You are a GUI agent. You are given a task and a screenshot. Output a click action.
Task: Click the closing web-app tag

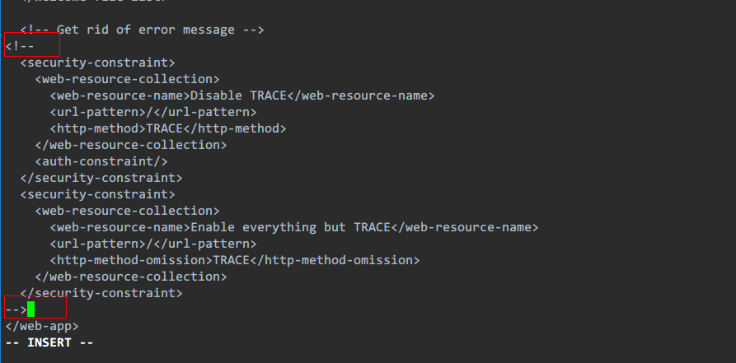(42, 326)
